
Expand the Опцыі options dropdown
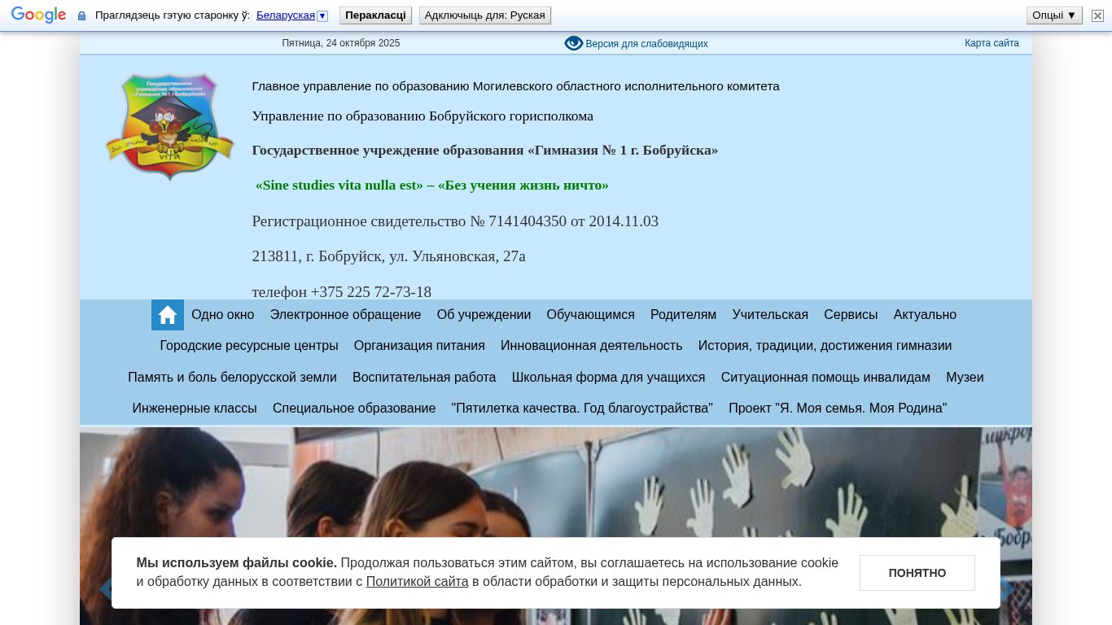(x=1054, y=15)
